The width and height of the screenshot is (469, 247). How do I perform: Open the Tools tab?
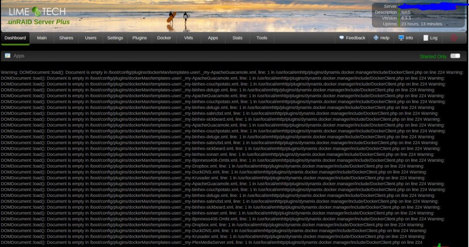pyautogui.click(x=262, y=38)
